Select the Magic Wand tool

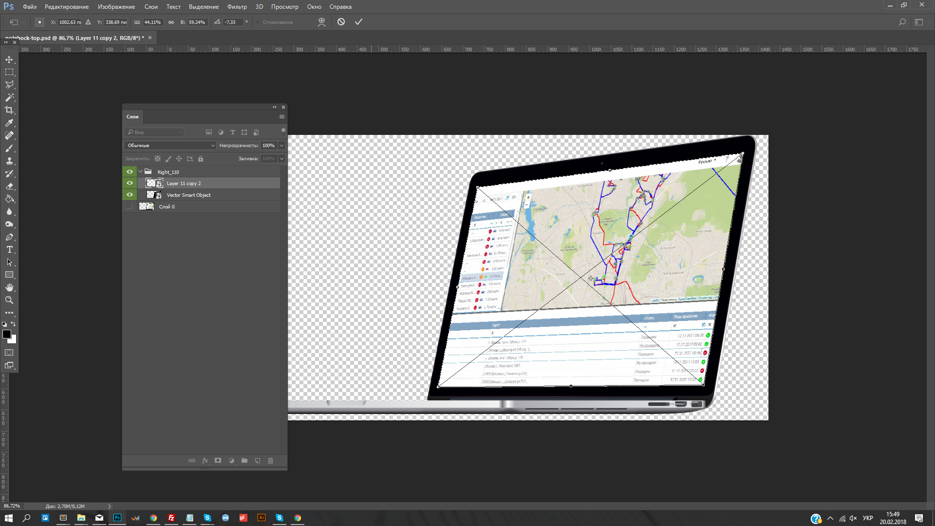pyautogui.click(x=9, y=97)
